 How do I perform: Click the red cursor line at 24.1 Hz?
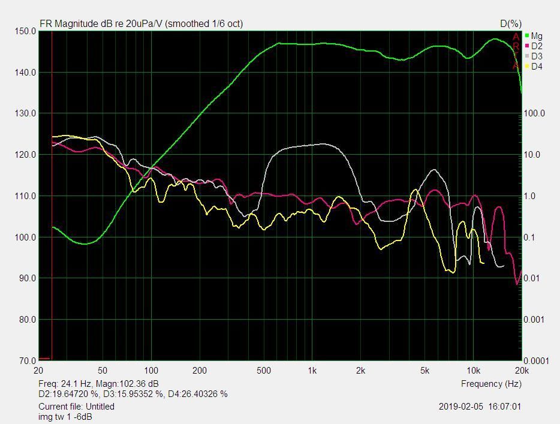(52, 196)
